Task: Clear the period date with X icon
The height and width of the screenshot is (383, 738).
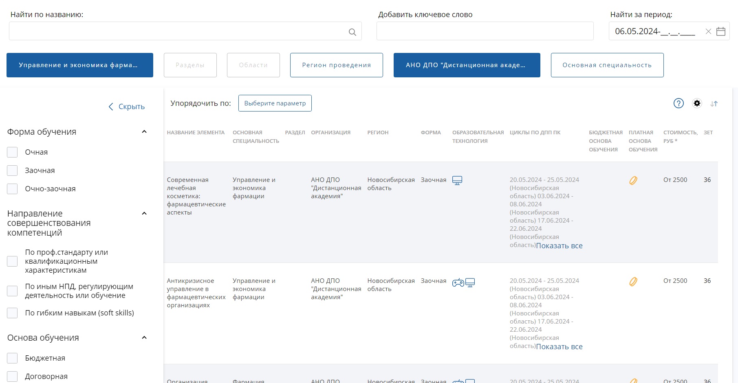Action: 708,31
